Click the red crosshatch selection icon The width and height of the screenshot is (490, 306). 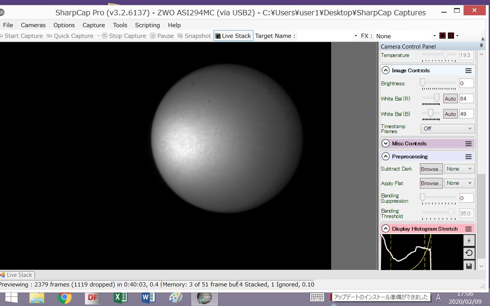[x=451, y=36]
